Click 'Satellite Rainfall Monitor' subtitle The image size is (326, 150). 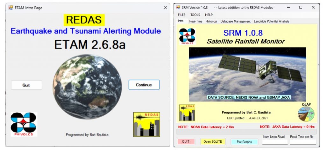[x=245, y=41]
